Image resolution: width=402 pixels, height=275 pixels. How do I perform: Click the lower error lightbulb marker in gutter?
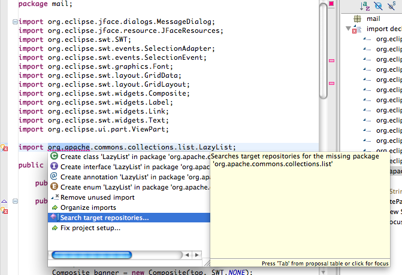pos(4,210)
